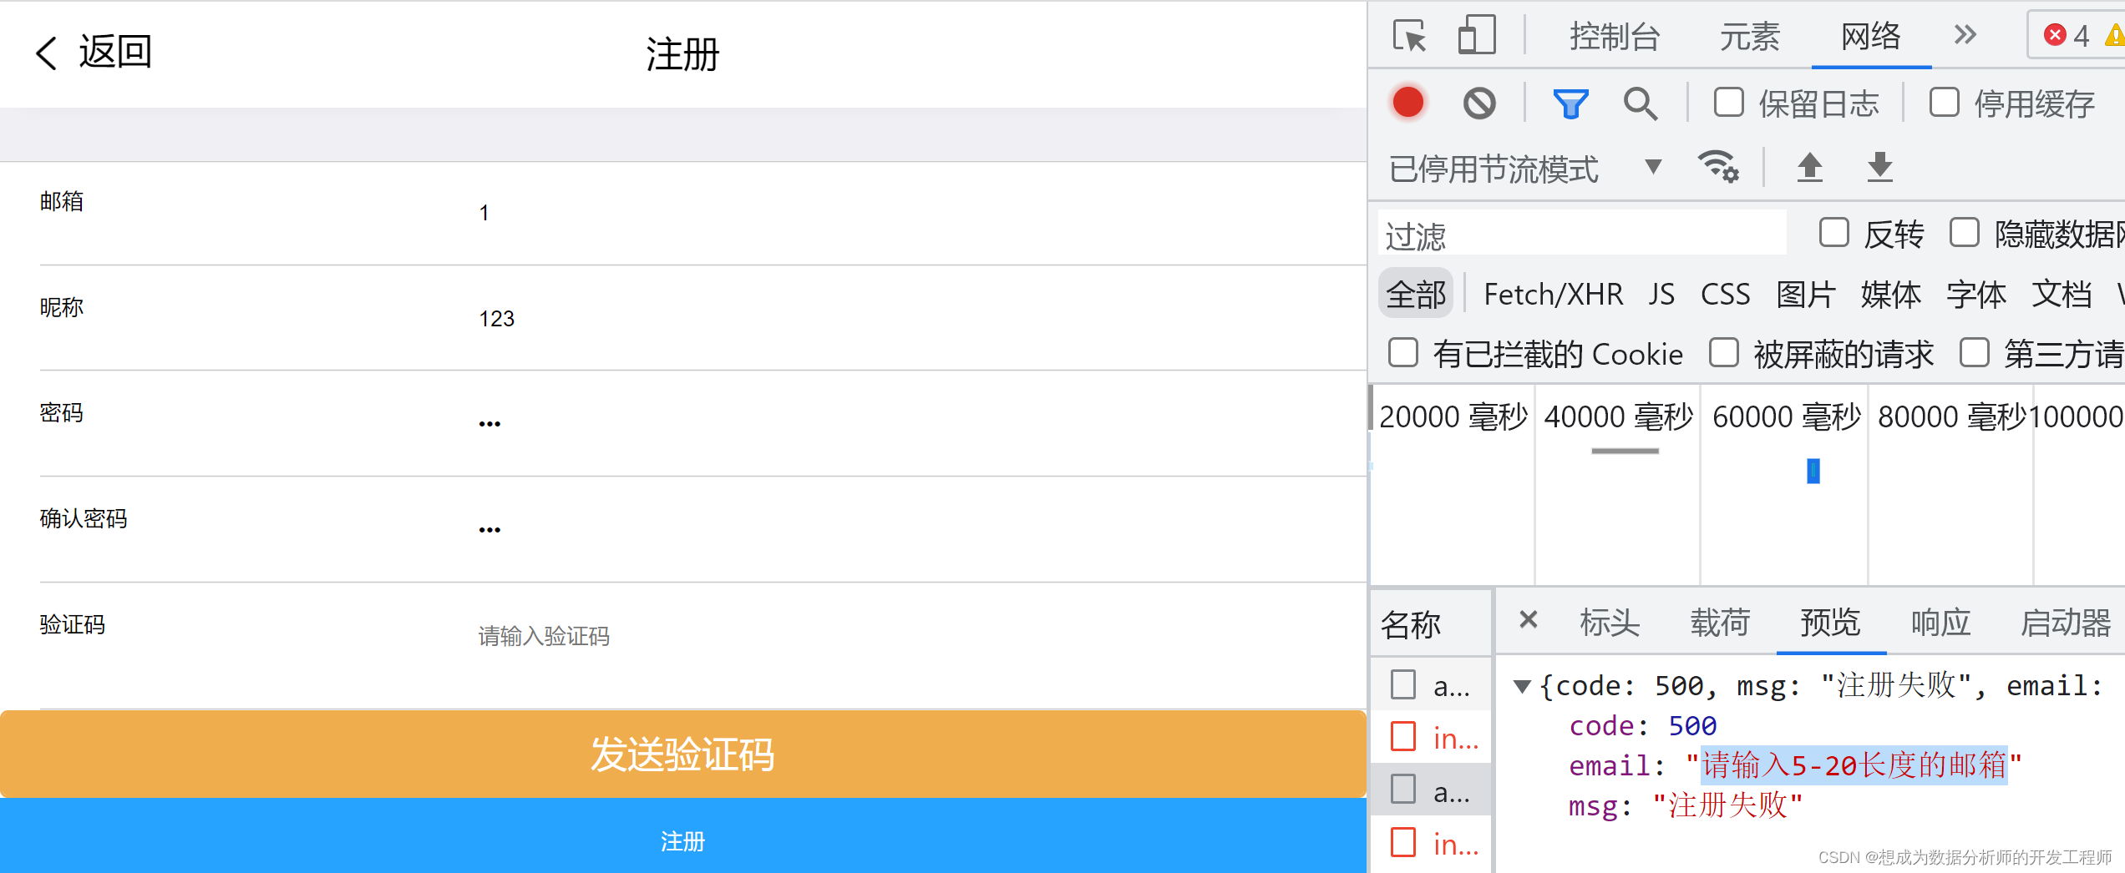Viewport: 2125px width, 873px height.
Task: Enable the 停用缓存 checkbox
Action: 1944,103
